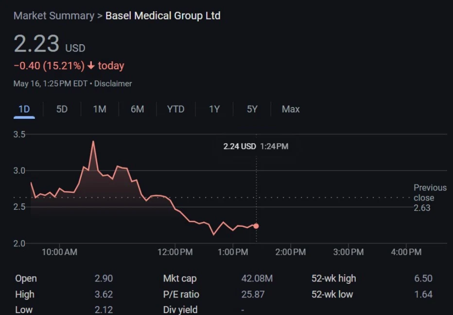This screenshot has width=453, height=315.
Task: Click the Open value 2.90
Action: [x=104, y=278]
